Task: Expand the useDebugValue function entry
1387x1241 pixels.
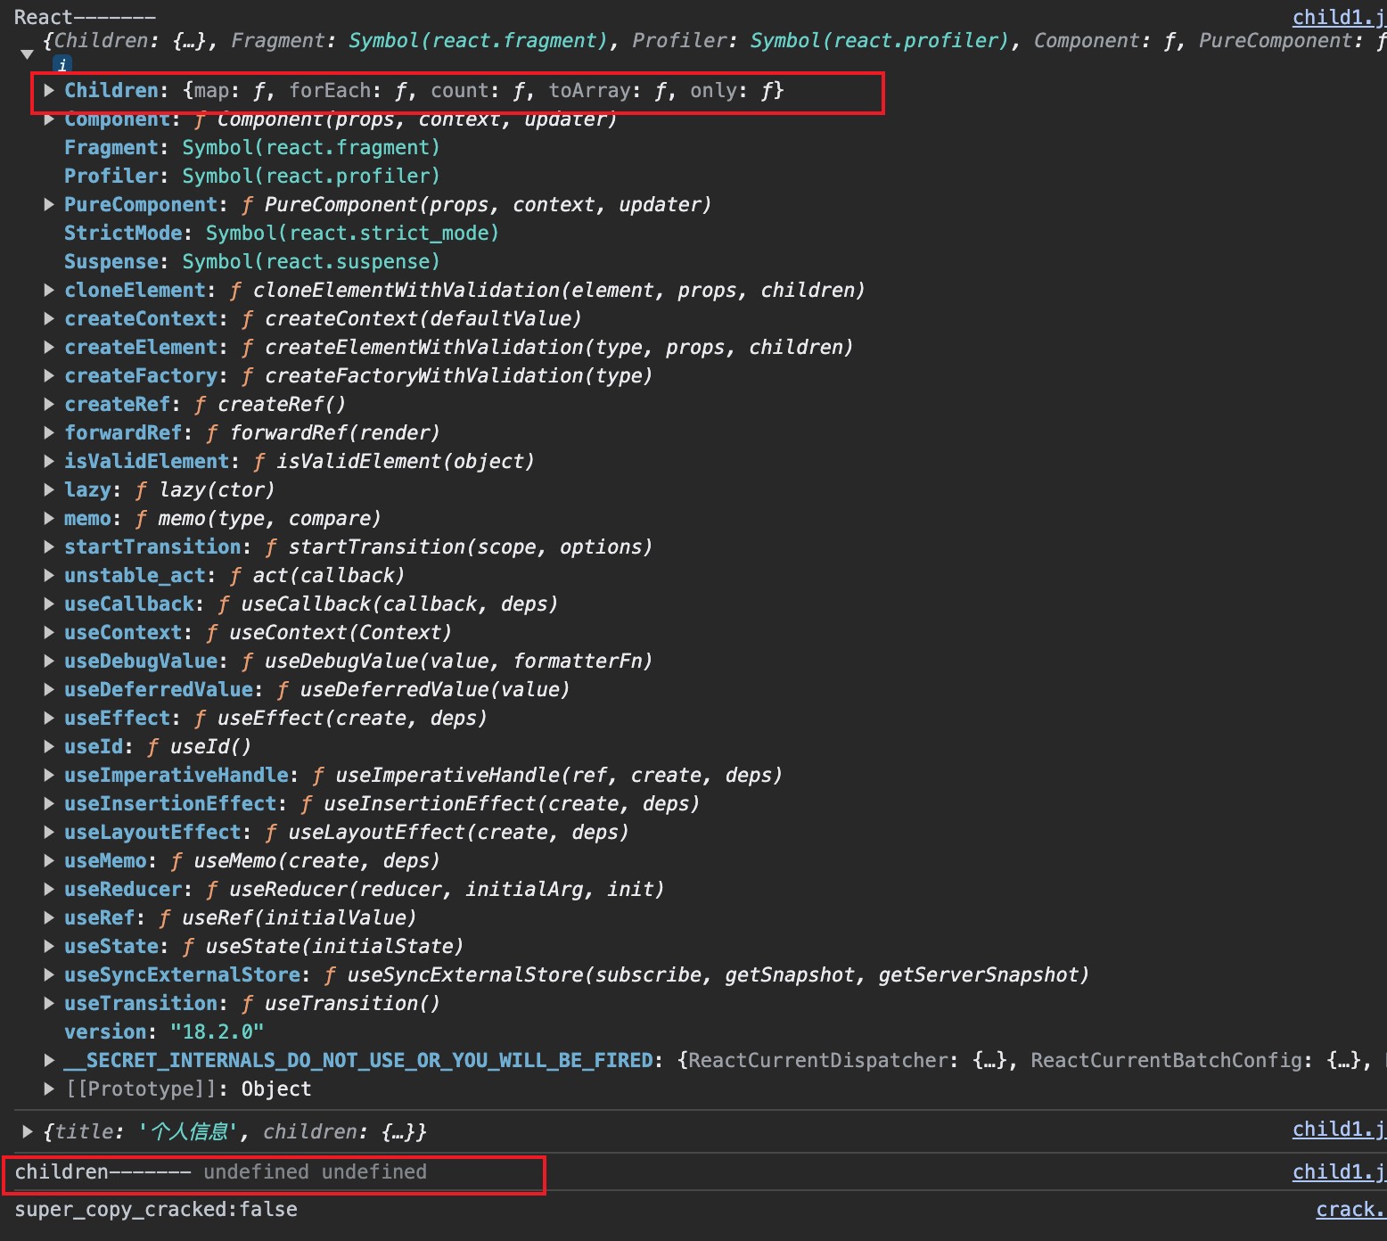Action: (x=50, y=661)
